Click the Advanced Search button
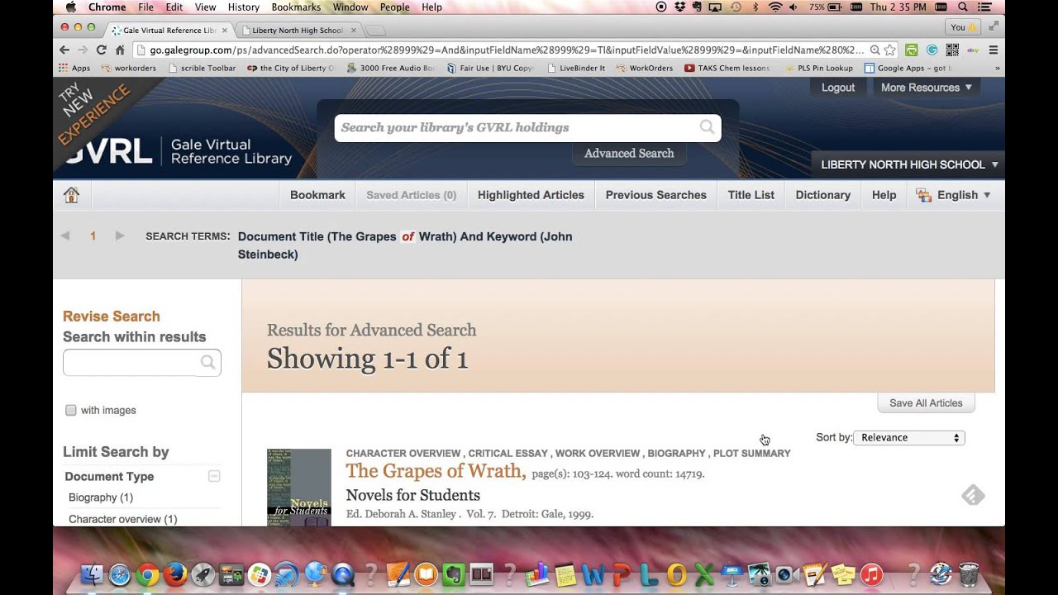 click(x=629, y=153)
